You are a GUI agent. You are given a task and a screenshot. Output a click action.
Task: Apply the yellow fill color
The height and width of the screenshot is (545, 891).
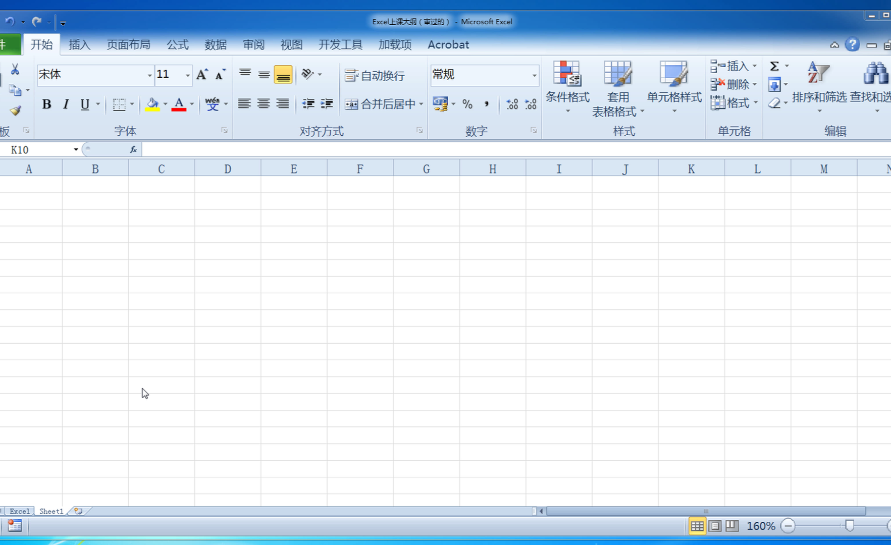coord(152,104)
